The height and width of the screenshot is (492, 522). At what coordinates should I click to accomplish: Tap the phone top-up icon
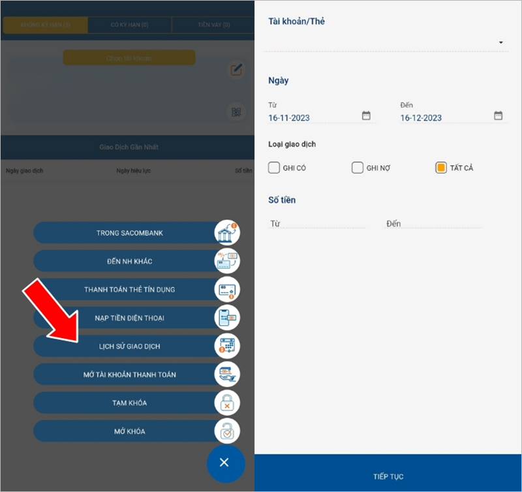(x=227, y=318)
